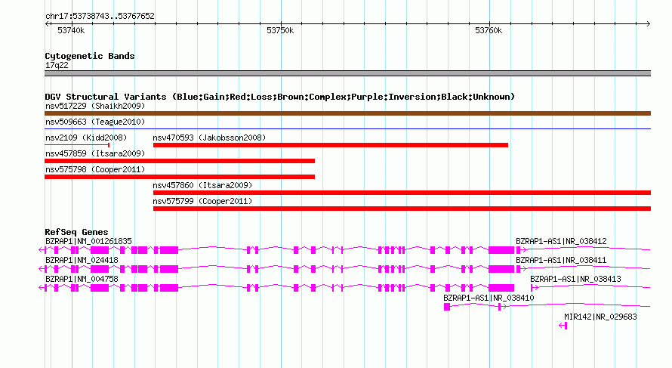This screenshot has height=368, width=672.
Task: Click the 53750k ruler position marker
Action: click(280, 30)
